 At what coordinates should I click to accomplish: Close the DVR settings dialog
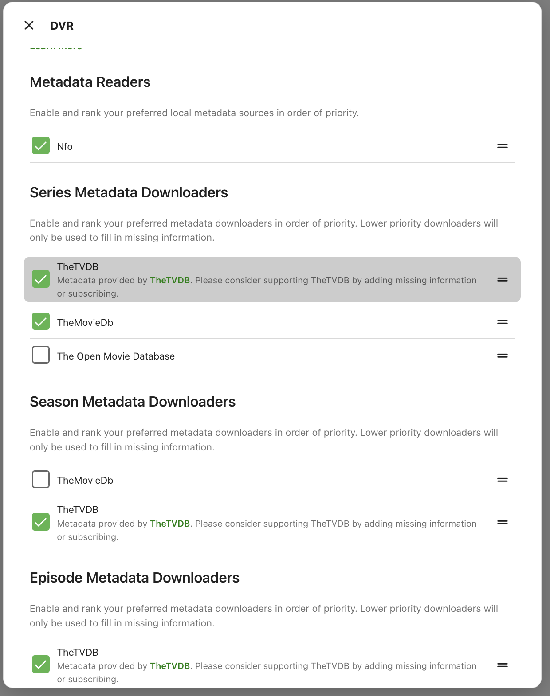click(29, 26)
